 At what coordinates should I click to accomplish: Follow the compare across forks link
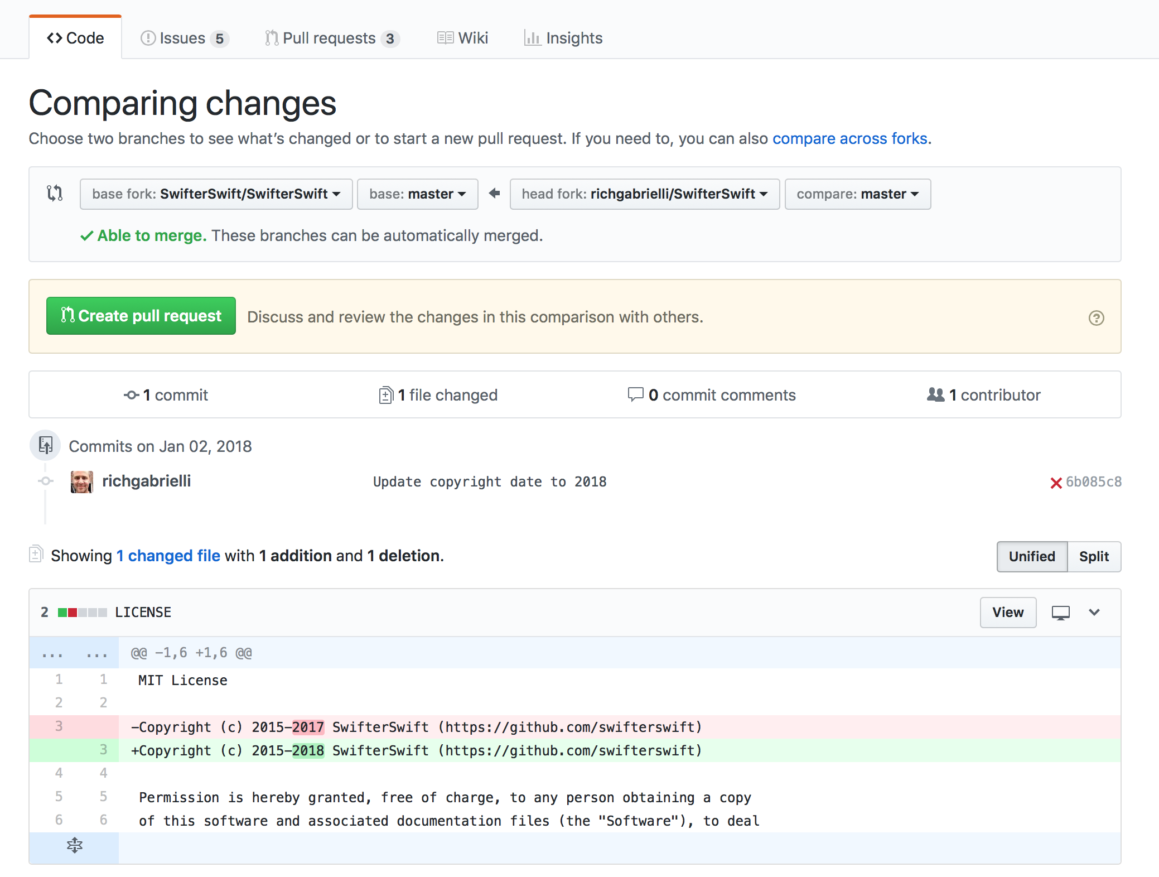click(850, 138)
